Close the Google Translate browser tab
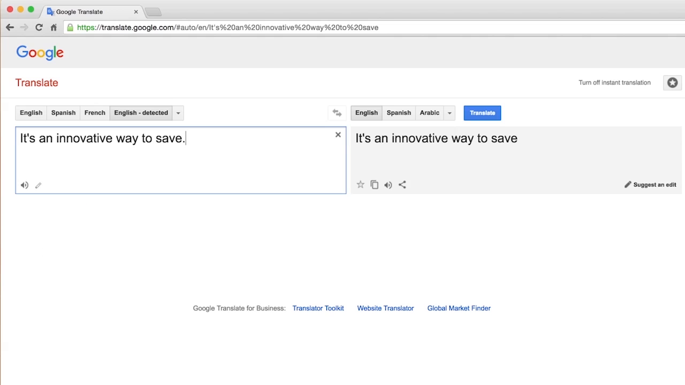 coord(136,11)
